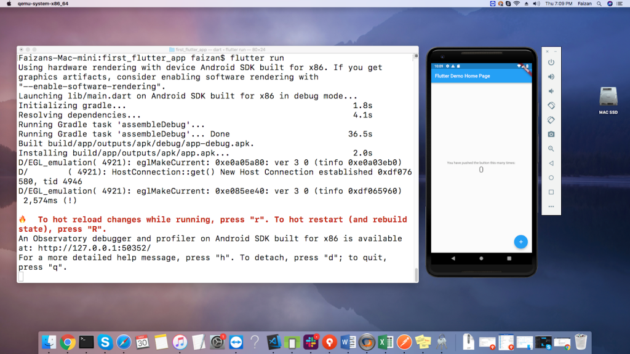This screenshot has width=630, height=354.
Task: Open extended controls via the three-dots icon
Action: (551, 206)
